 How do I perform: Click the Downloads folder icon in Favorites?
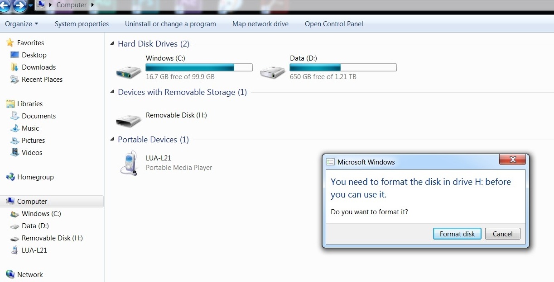coord(14,67)
